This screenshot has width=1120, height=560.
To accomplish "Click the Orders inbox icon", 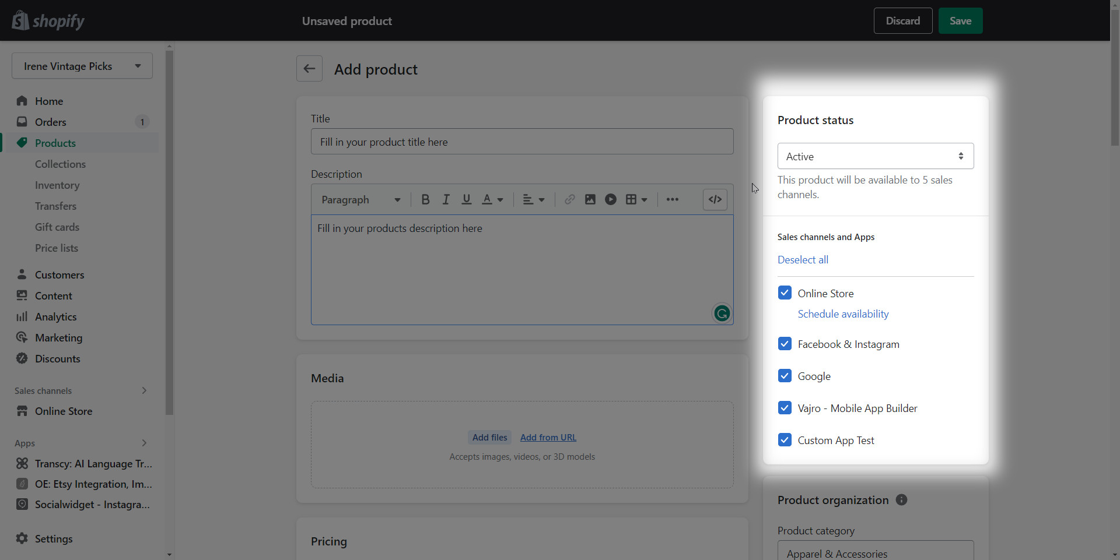I will point(22,122).
